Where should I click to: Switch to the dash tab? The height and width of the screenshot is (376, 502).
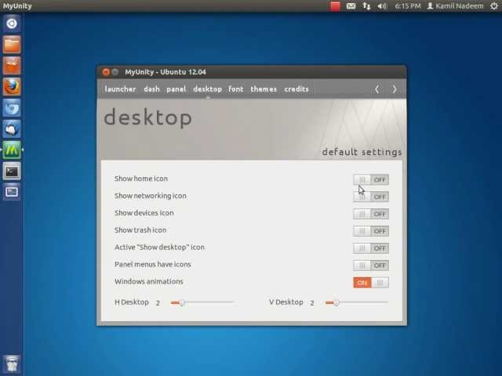[x=151, y=89]
